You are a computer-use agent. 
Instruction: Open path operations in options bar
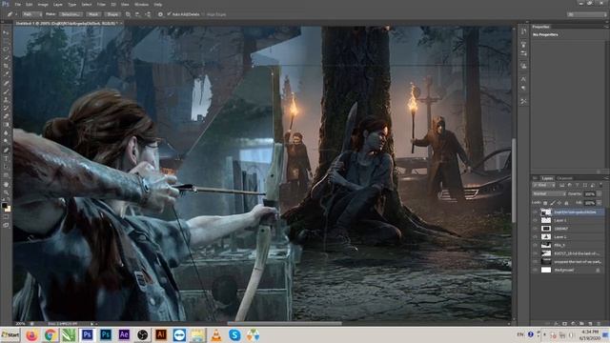[128, 14]
